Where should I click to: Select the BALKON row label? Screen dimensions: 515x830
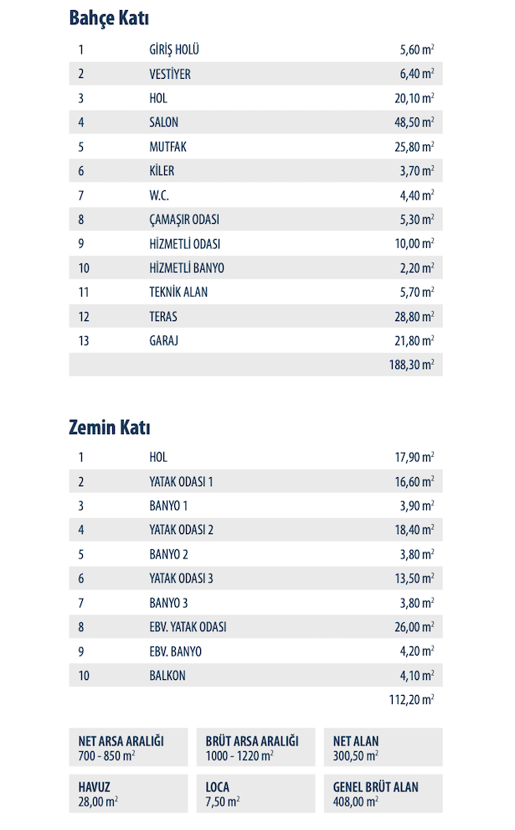point(167,676)
